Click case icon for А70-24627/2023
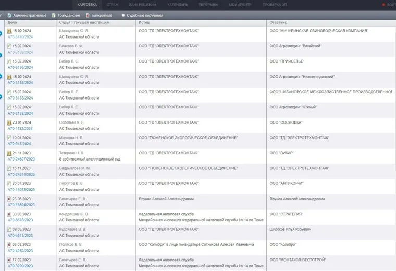The width and height of the screenshot is (396, 271). click(9, 153)
